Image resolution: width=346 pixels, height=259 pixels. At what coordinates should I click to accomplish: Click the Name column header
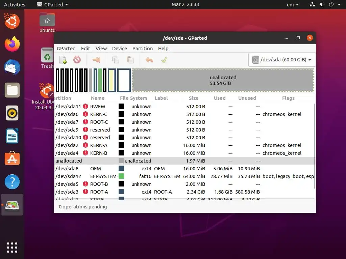coord(98,98)
